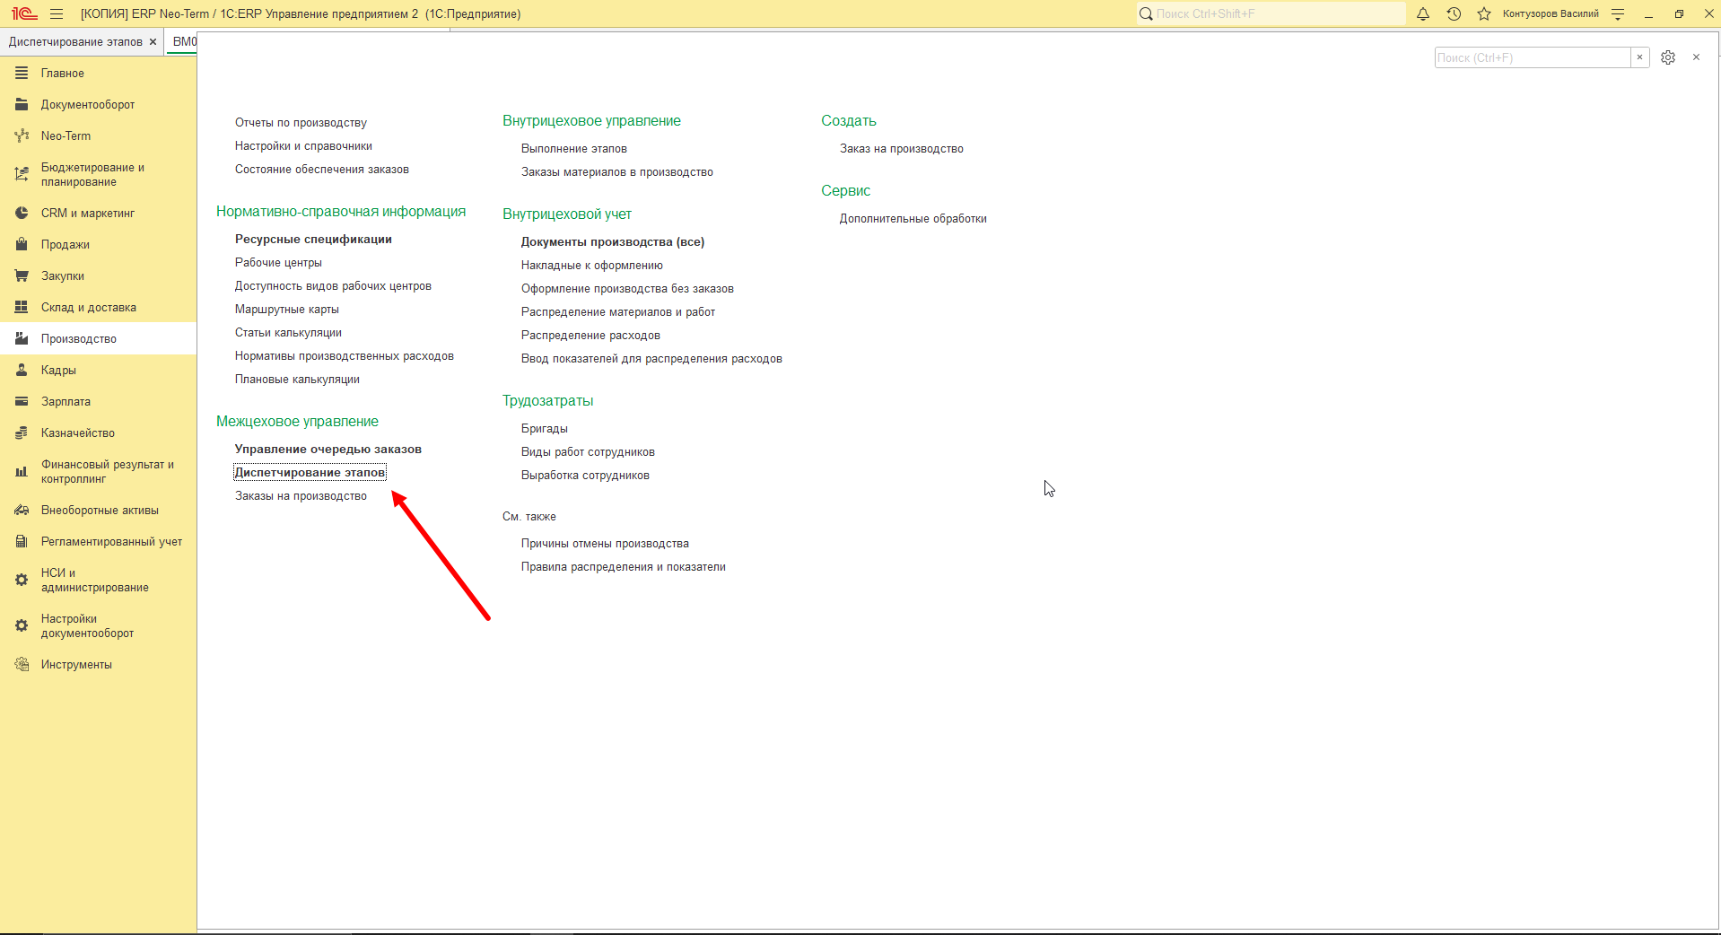Click the global search field
1721x935 pixels.
[1271, 13]
